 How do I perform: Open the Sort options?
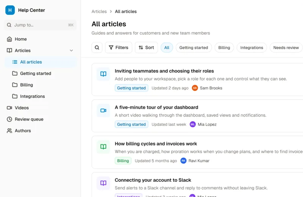pos(146,47)
